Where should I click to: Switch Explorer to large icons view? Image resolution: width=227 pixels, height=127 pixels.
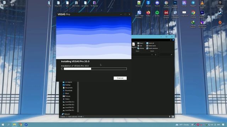point(173,116)
